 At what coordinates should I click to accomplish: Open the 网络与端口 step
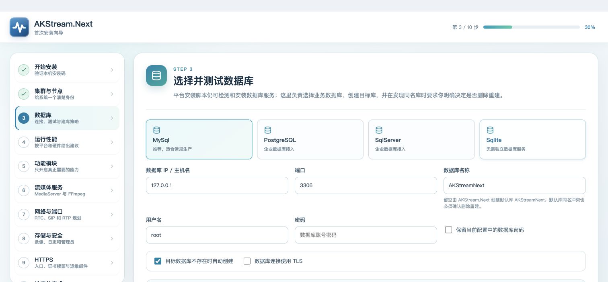tap(67, 215)
